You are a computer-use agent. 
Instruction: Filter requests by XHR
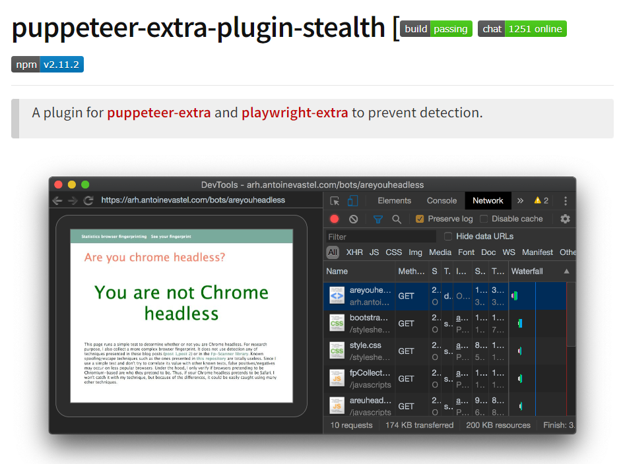(x=354, y=252)
